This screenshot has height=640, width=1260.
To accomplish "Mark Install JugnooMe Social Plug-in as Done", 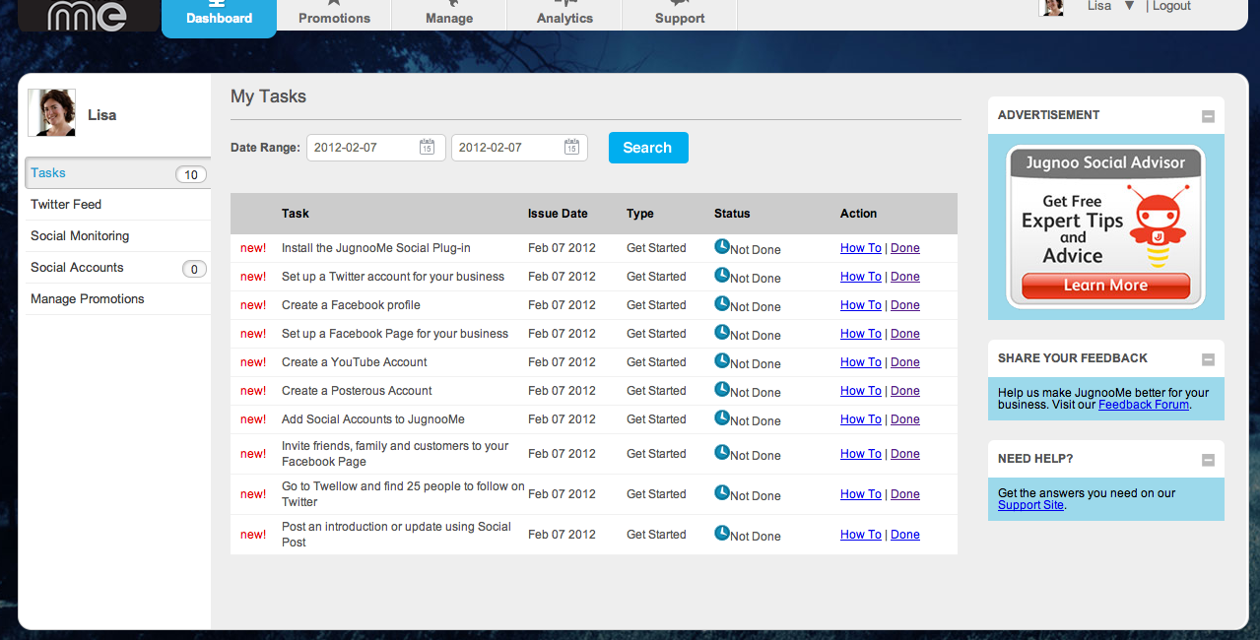I will coord(905,248).
